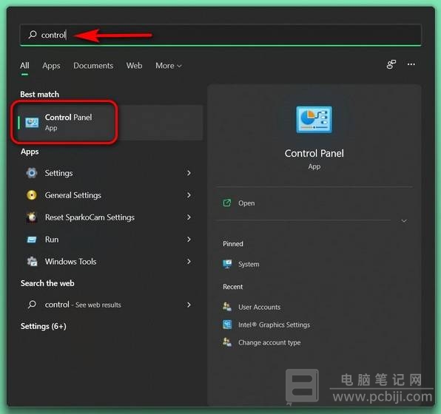The image size is (441, 414).
Task: Click the search text field containing 'control'
Action: (x=220, y=35)
